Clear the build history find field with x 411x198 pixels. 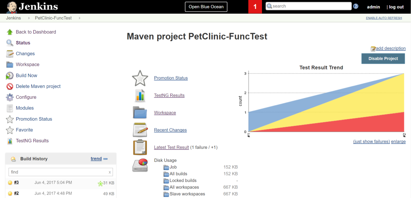(110, 172)
